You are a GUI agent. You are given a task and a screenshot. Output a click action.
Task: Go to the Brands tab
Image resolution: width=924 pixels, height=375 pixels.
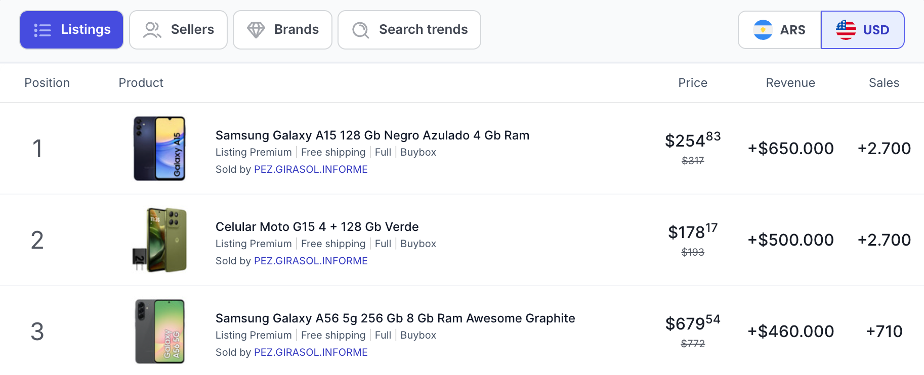point(282,30)
